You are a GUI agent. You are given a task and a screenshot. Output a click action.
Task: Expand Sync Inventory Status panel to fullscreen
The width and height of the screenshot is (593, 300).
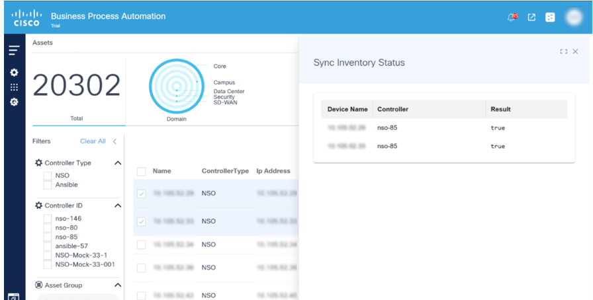point(563,52)
